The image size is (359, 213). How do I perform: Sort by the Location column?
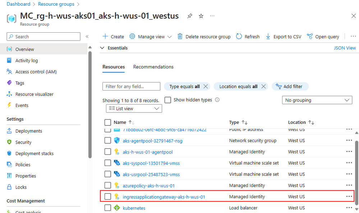tap(301, 122)
